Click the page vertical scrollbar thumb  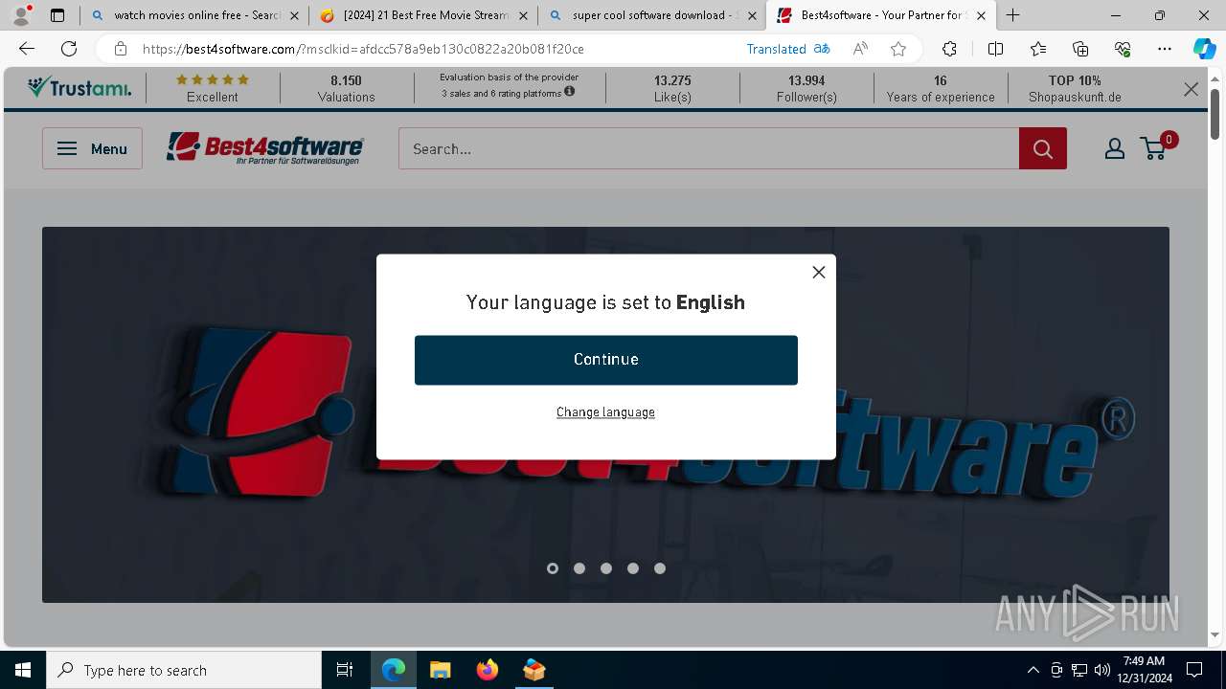click(1215, 113)
